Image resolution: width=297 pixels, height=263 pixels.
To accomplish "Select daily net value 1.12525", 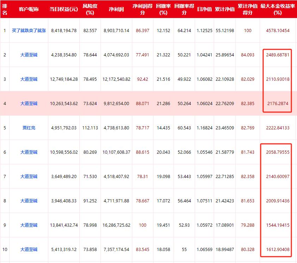I will (204, 30).
